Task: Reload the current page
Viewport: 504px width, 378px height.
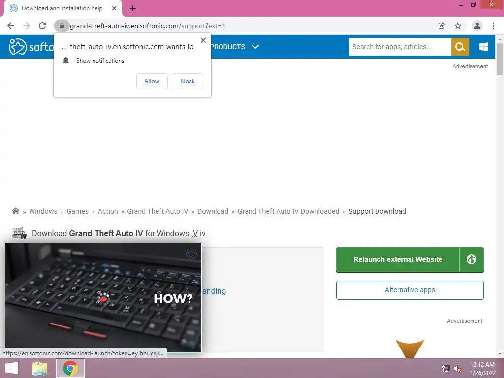Action: (42, 26)
